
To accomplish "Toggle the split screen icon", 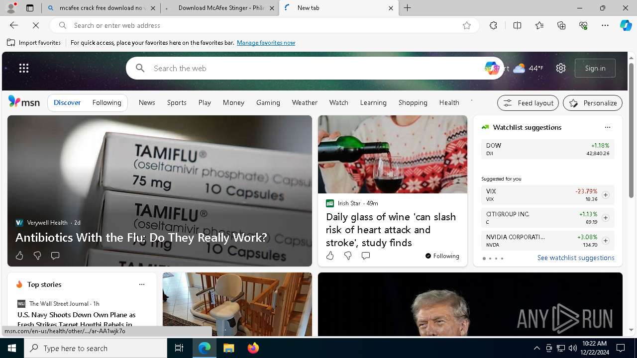I will pos(517,25).
